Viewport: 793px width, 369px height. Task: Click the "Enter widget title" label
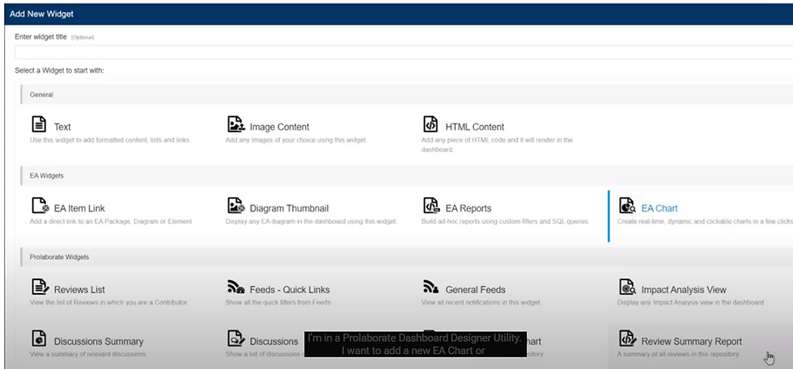[x=41, y=37]
